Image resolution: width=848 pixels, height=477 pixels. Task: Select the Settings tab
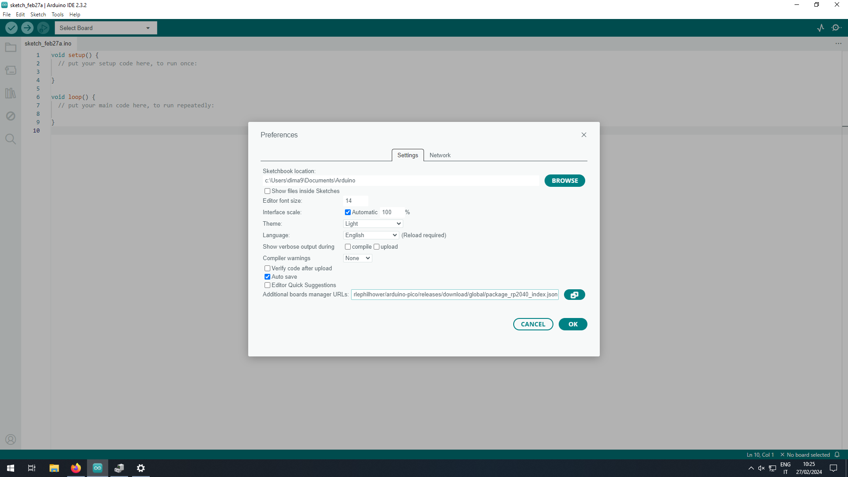(408, 155)
